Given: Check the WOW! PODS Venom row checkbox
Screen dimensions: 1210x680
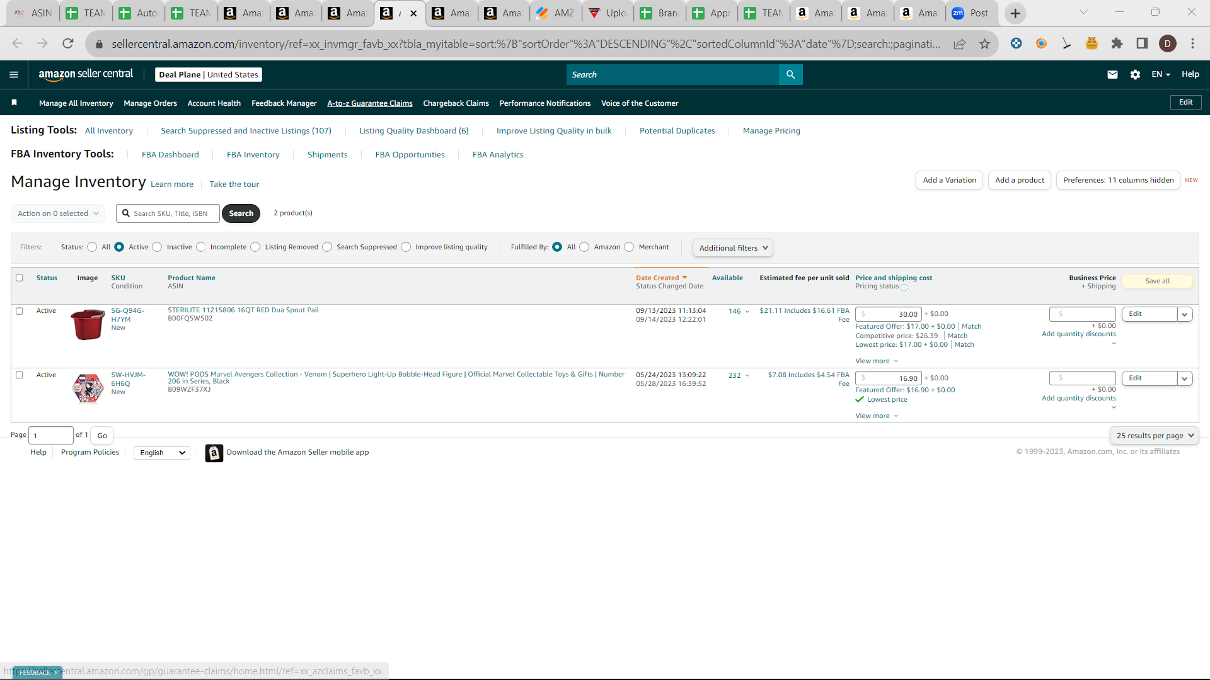Looking at the screenshot, I should coord(20,375).
